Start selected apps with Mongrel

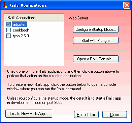click(96, 41)
